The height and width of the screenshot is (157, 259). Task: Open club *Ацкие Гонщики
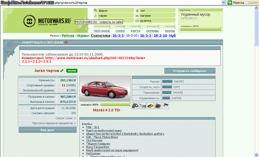coord(98,144)
